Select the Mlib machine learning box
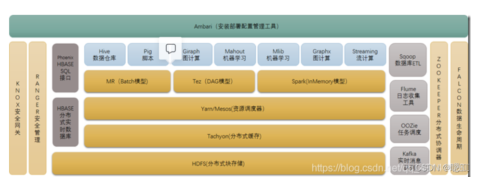477x177 pixels. [x=278, y=54]
